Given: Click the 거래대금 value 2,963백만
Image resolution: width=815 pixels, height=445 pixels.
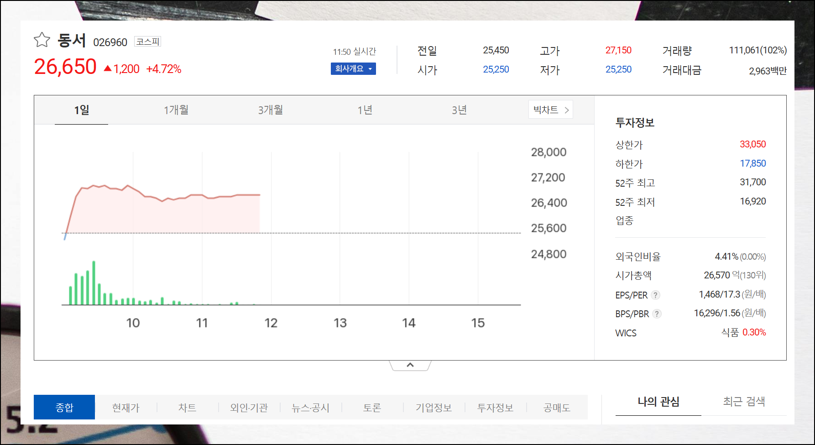Looking at the screenshot, I should pyautogui.click(x=768, y=71).
